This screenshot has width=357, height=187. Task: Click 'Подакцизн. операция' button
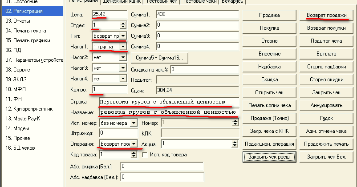269,144
